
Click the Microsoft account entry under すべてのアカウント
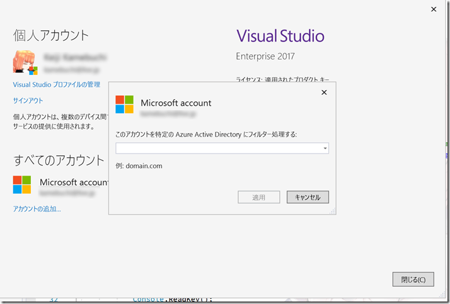pyautogui.click(x=61, y=185)
